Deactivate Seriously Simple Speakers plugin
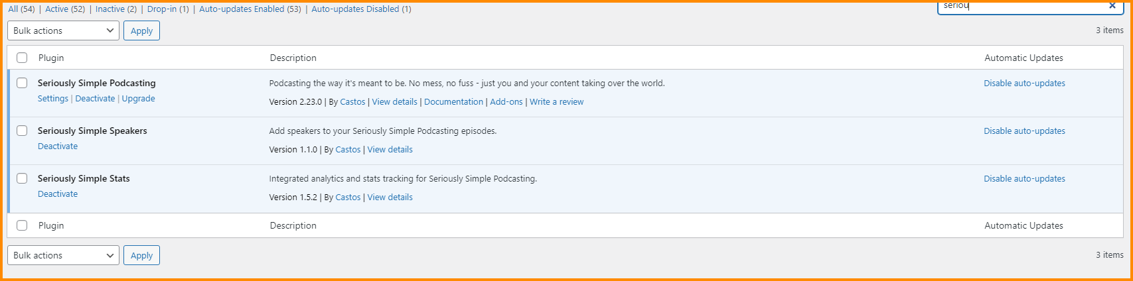 pyautogui.click(x=58, y=146)
